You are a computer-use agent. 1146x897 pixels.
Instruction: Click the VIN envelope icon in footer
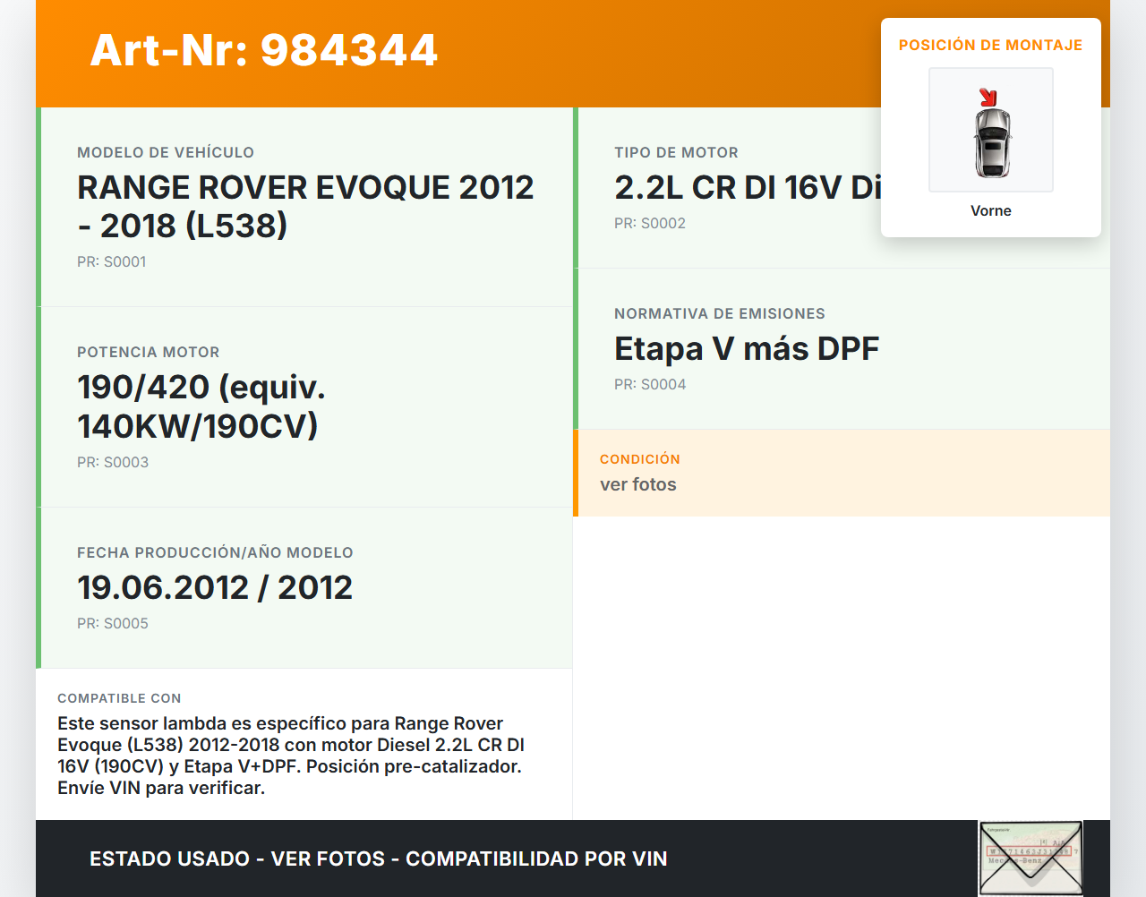pos(1030,858)
